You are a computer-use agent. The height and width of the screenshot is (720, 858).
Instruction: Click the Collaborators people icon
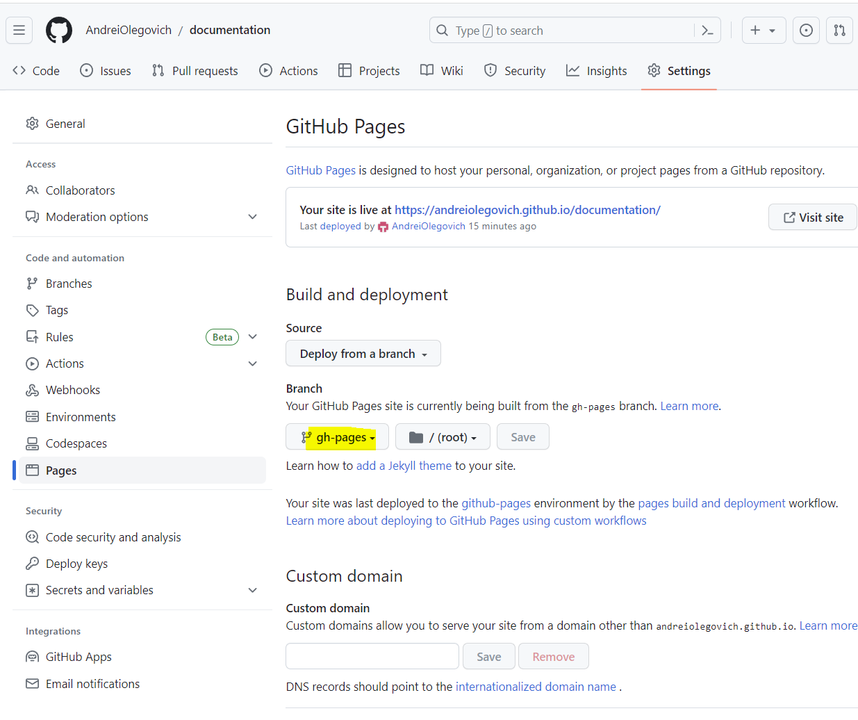(32, 190)
